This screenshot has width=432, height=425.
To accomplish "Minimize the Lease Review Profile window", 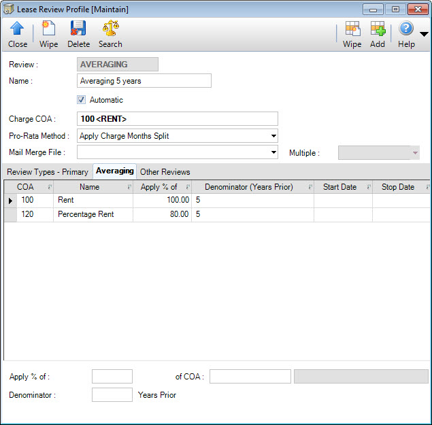I will point(373,10).
